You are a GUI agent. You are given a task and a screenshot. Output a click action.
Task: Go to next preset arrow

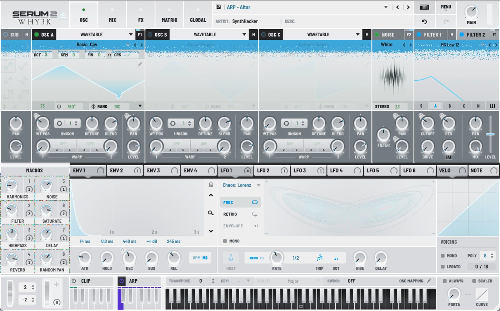pos(408,7)
